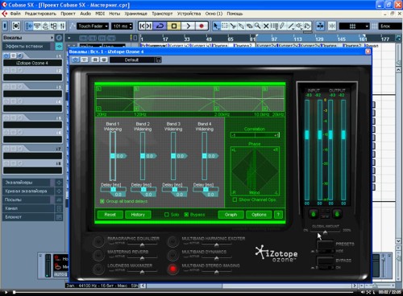Select the Multiband Stereo Imaging module button
Image resolution: width=403 pixels, height=296 pixels.
click(x=172, y=269)
